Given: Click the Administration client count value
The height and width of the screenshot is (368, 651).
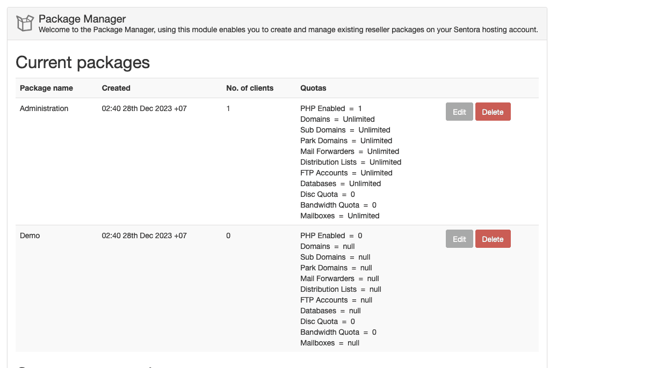Looking at the screenshot, I should (x=228, y=108).
